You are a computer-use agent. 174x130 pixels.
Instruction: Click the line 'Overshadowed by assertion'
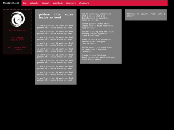[95, 18]
